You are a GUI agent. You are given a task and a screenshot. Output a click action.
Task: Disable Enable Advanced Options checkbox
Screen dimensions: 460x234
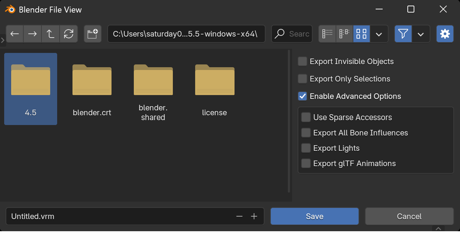tap(302, 96)
